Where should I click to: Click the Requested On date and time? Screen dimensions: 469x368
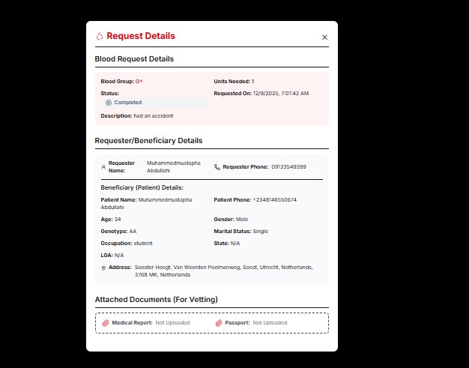[280, 94]
